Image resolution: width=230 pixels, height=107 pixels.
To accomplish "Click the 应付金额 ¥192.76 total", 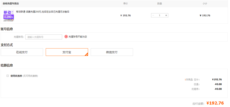I will click(215, 103).
